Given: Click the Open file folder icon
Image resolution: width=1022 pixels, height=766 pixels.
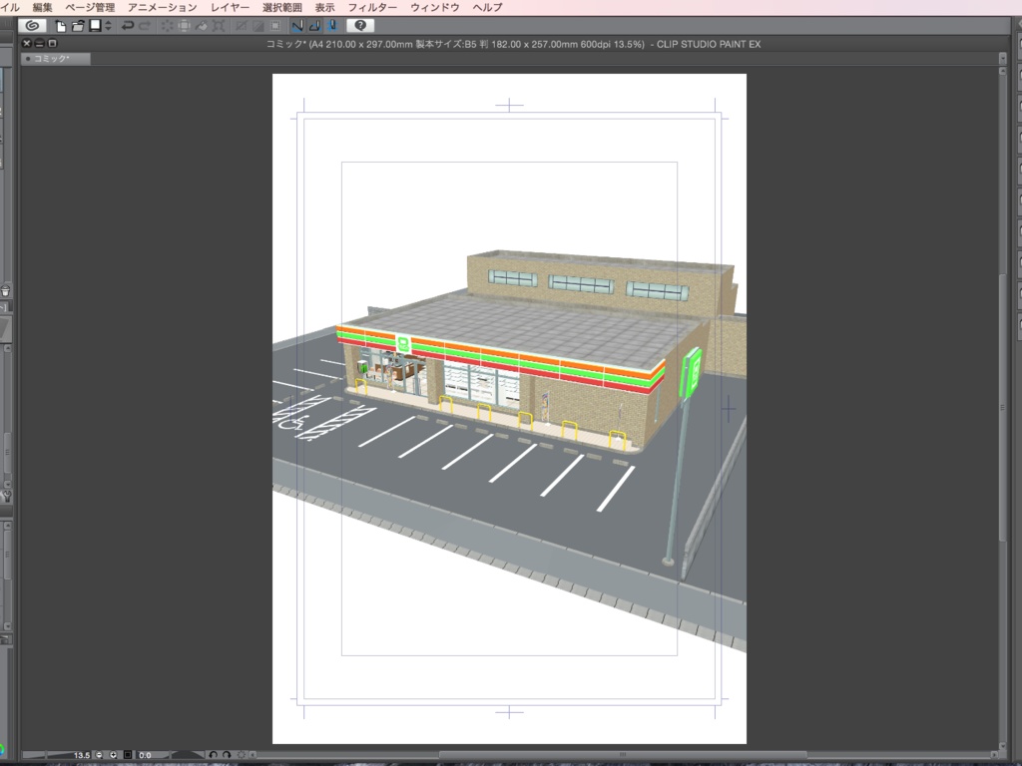Looking at the screenshot, I should coord(77,25).
